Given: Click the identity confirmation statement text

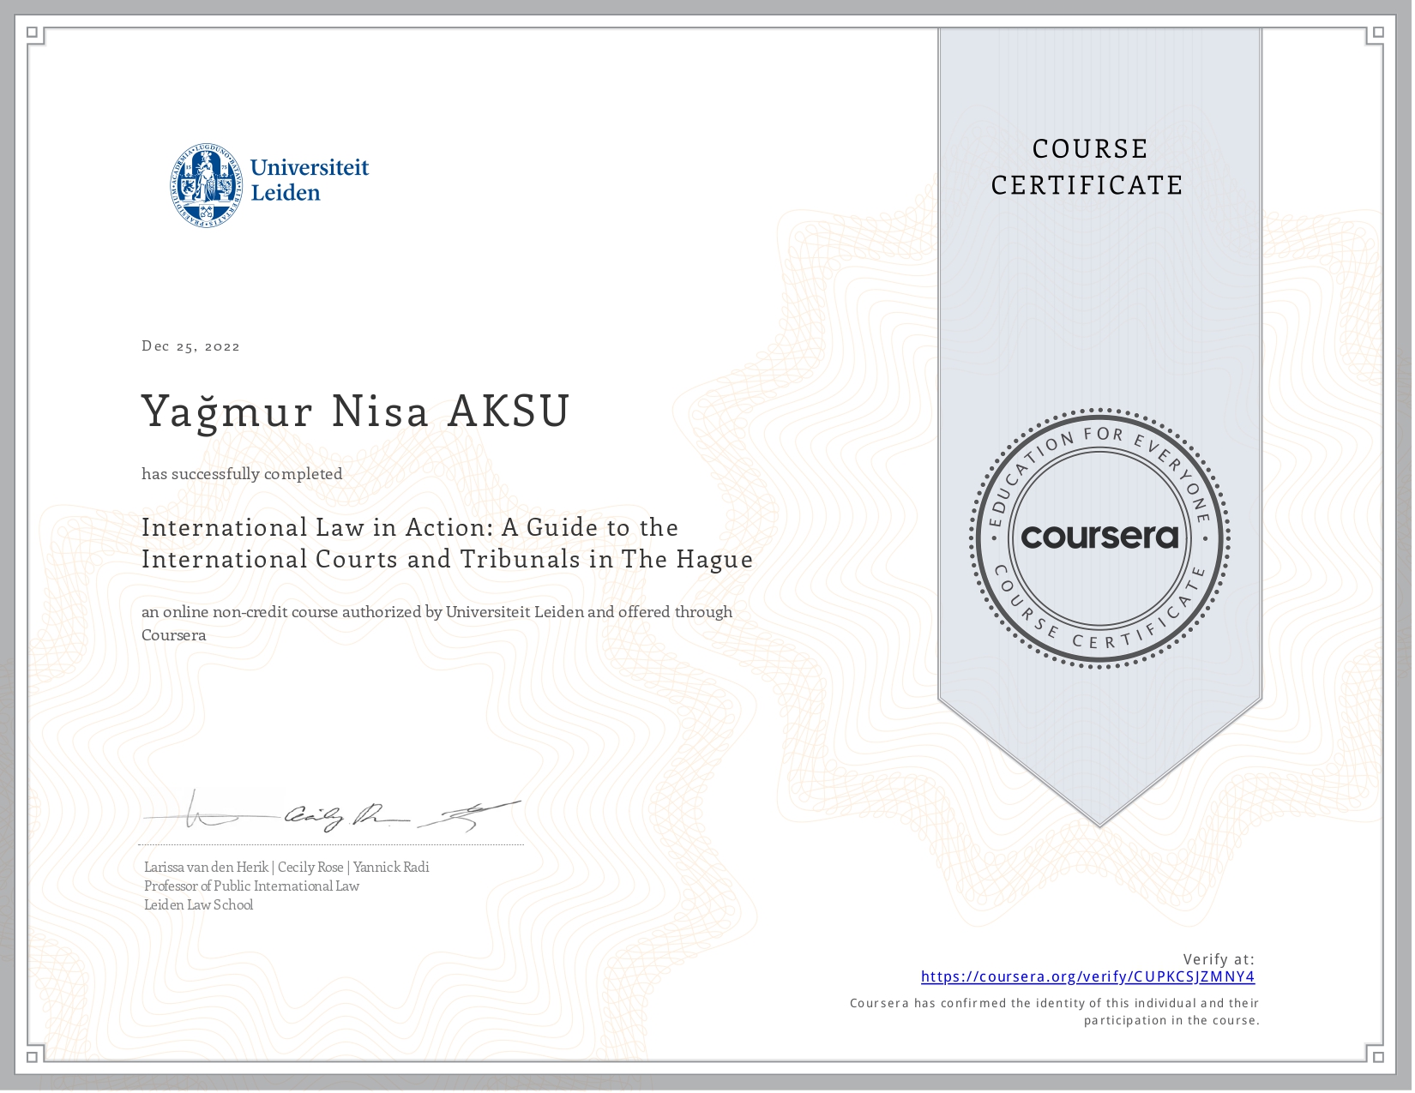Looking at the screenshot, I should [x=1055, y=1011].
